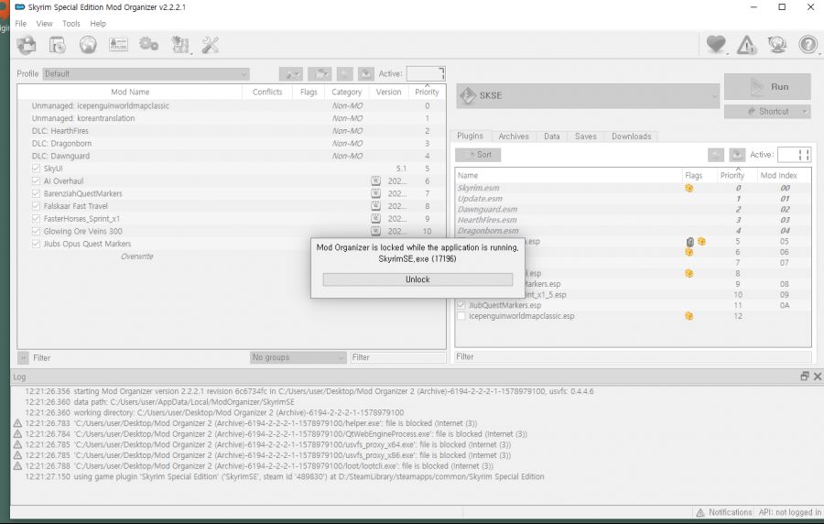Click the plugin list Filter input field

click(632, 356)
